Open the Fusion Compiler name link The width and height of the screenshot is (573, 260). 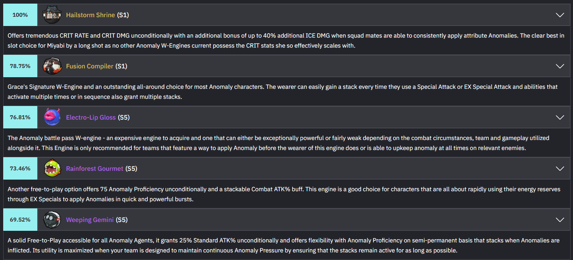[89, 66]
